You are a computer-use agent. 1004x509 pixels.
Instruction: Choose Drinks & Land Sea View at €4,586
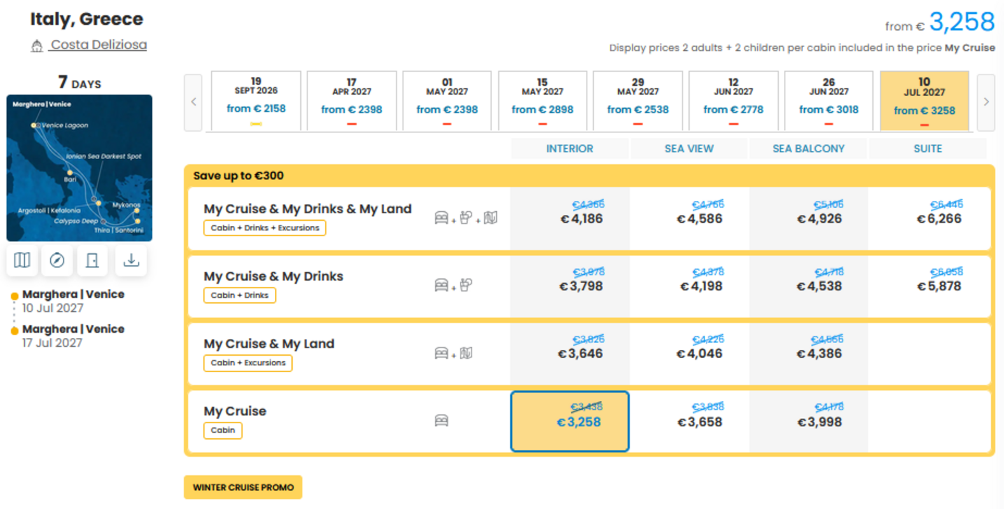coord(690,218)
